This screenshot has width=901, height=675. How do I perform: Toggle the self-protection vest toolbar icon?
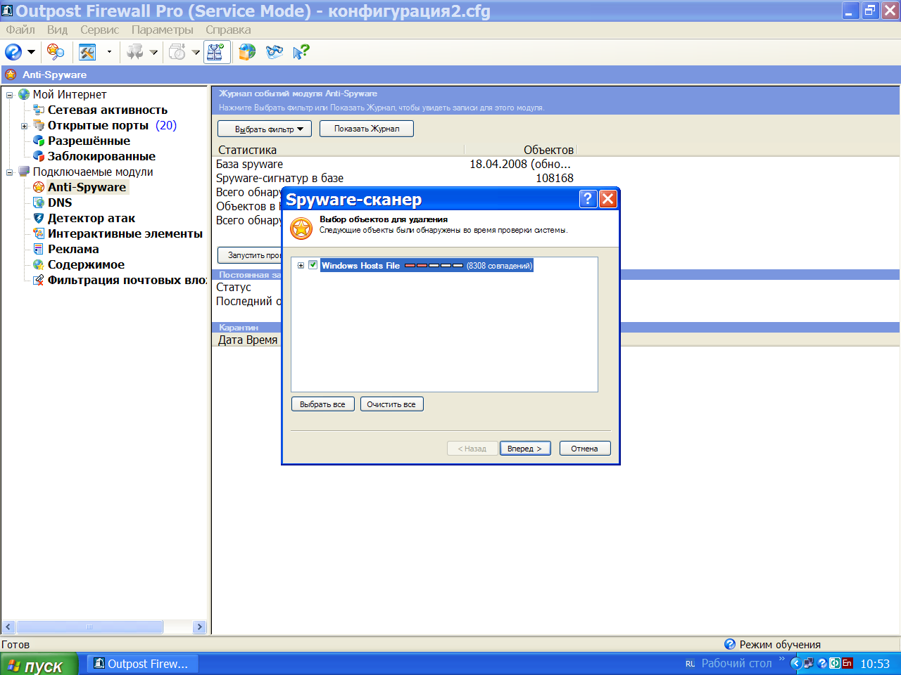(216, 52)
